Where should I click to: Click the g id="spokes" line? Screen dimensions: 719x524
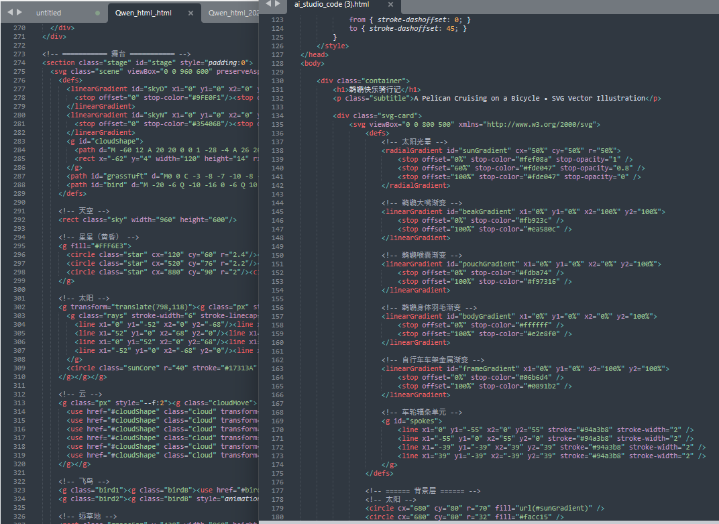pyautogui.click(x=412, y=420)
